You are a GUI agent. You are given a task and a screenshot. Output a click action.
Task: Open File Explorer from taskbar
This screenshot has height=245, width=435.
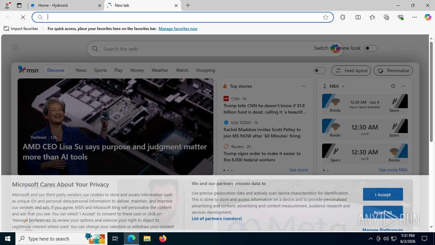point(147,239)
